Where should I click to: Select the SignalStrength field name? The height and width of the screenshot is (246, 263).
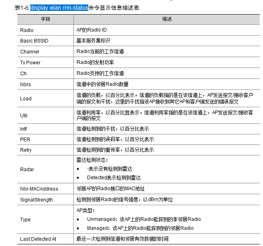pyautogui.click(x=36, y=200)
